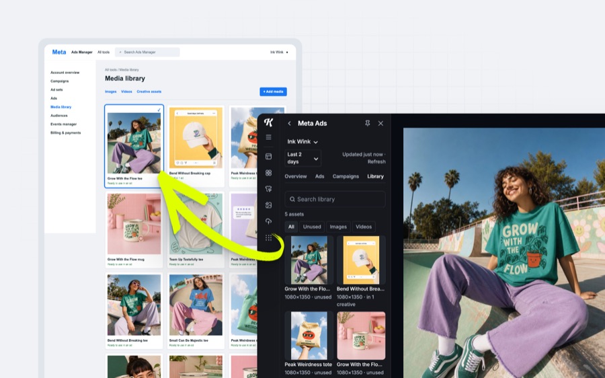Click the Kittl K logo icon

[x=268, y=123]
